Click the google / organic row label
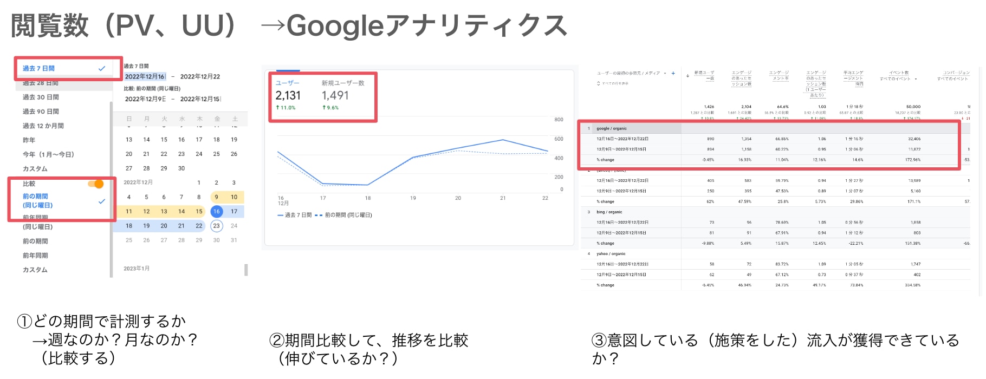This screenshot has height=379, width=986. coord(612,128)
